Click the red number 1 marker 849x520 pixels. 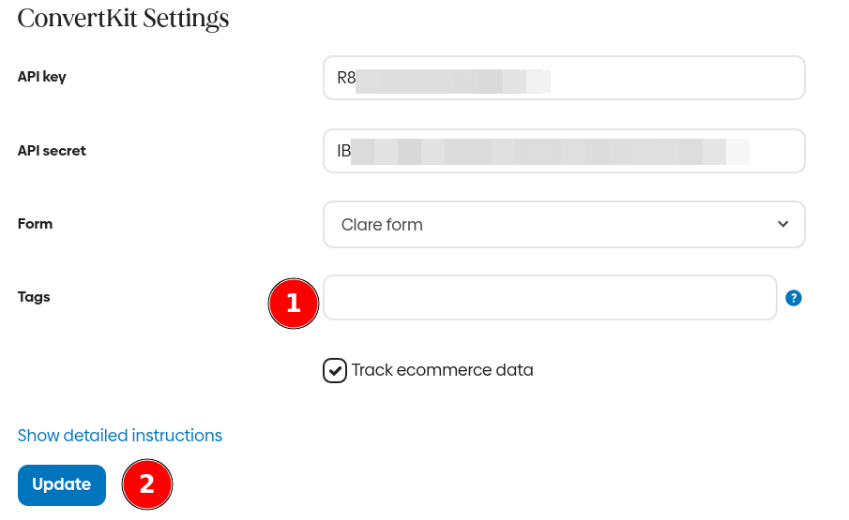293,303
